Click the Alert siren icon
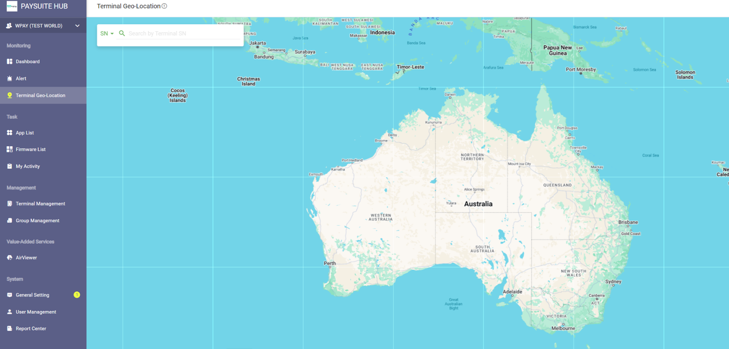Viewport: 729px width, 349px height. click(10, 79)
